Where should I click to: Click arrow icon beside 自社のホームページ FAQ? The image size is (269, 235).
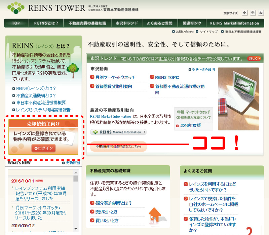coord(186,198)
